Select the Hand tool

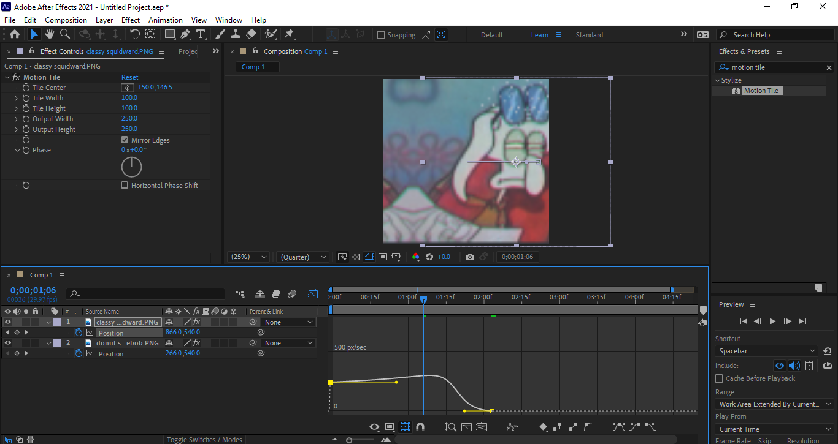[50, 34]
